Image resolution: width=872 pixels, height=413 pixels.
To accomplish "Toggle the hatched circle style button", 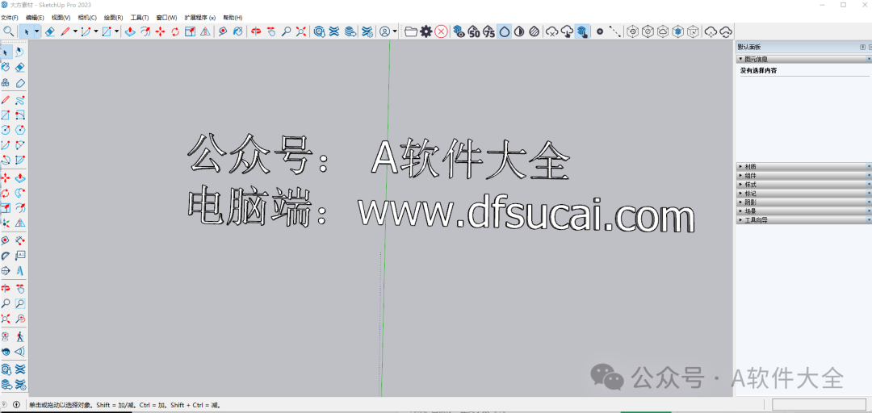I will [x=534, y=31].
